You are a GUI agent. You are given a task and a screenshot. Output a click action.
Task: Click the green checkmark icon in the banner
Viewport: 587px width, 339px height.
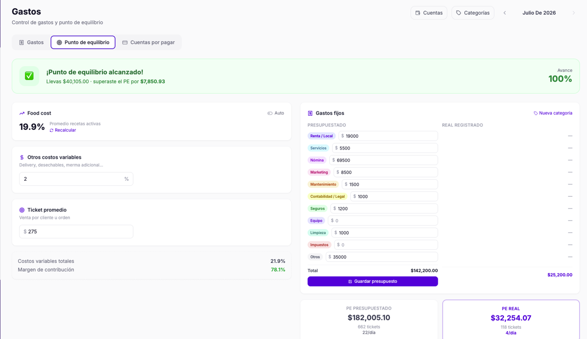29,76
